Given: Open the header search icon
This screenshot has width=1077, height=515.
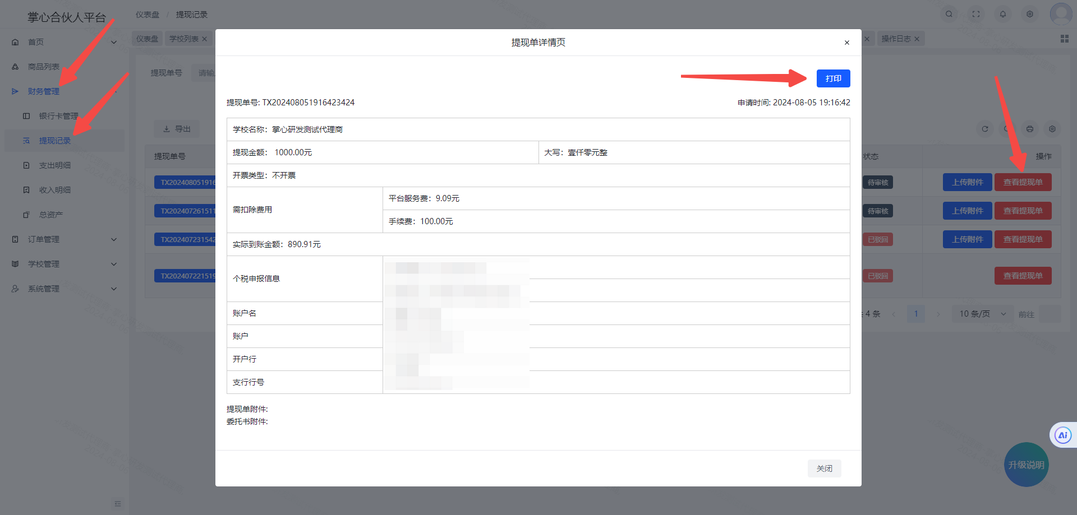Looking at the screenshot, I should pos(949,14).
